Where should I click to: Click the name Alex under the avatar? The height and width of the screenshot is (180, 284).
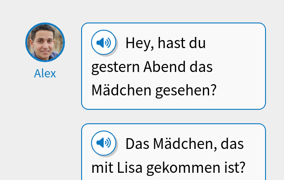coord(45,73)
